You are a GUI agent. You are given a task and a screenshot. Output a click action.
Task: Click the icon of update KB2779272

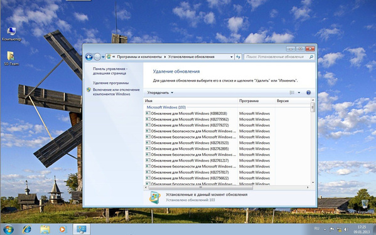[x=148, y=125]
